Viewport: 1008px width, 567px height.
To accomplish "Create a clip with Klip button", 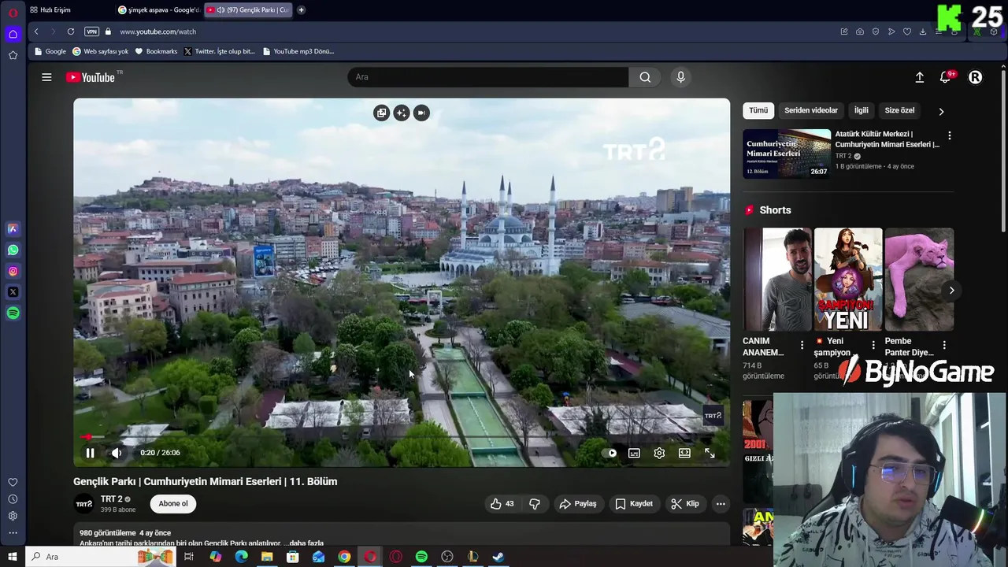I will point(684,504).
